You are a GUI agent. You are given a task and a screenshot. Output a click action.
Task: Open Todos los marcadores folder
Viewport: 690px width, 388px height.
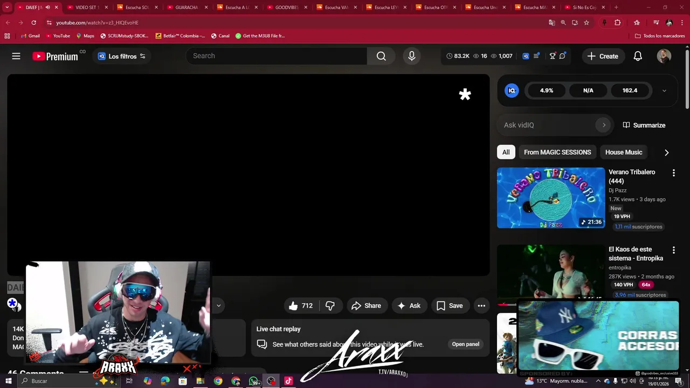[x=660, y=36]
